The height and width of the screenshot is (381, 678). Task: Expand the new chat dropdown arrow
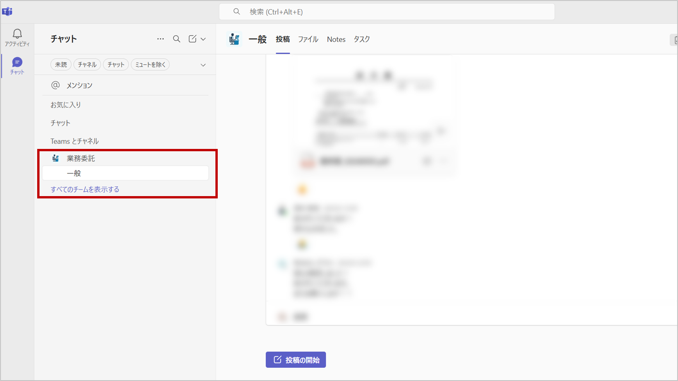203,39
